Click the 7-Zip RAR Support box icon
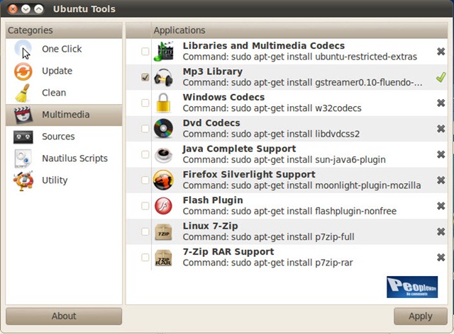Image resolution: width=454 pixels, height=334 pixels. pos(163,258)
